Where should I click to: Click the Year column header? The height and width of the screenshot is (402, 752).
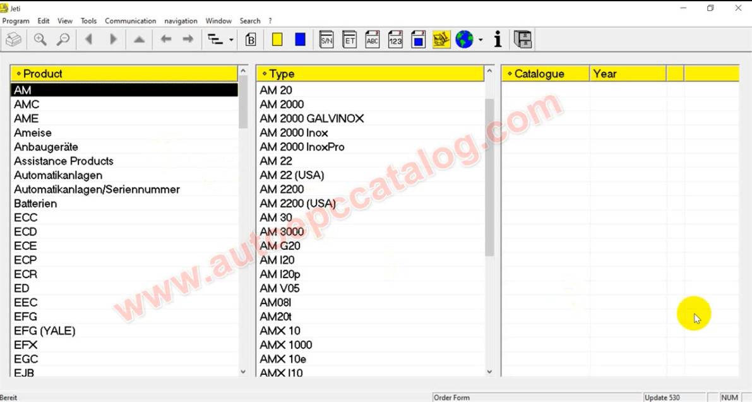(x=628, y=74)
